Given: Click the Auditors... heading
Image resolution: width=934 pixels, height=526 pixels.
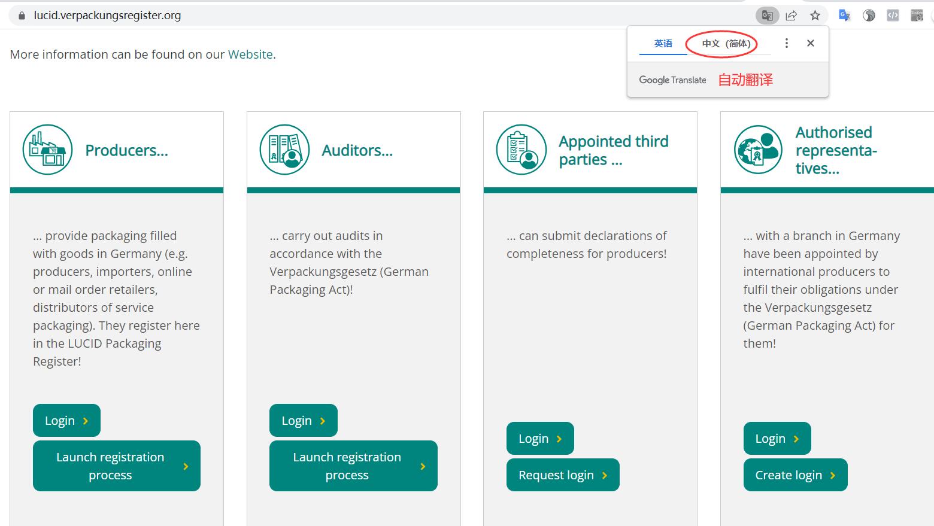Looking at the screenshot, I should click(357, 150).
